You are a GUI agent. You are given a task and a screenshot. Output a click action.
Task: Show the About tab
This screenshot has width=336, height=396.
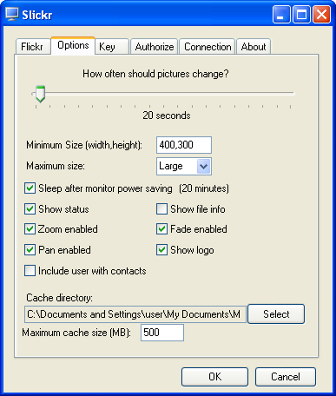point(253,46)
